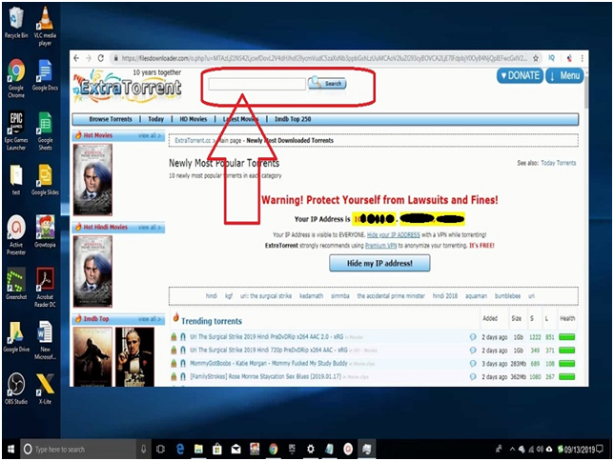Image resolution: width=614 pixels, height=461 pixels.
Task: Click the bumblebee search tag
Action: pos(507,296)
